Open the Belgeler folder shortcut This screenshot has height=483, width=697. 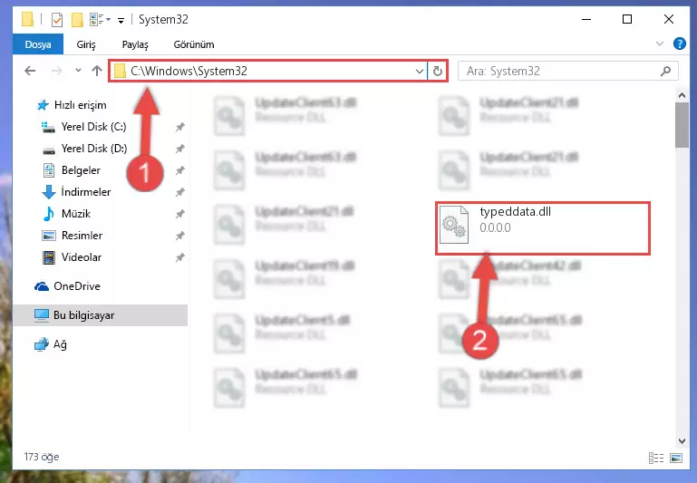(81, 170)
